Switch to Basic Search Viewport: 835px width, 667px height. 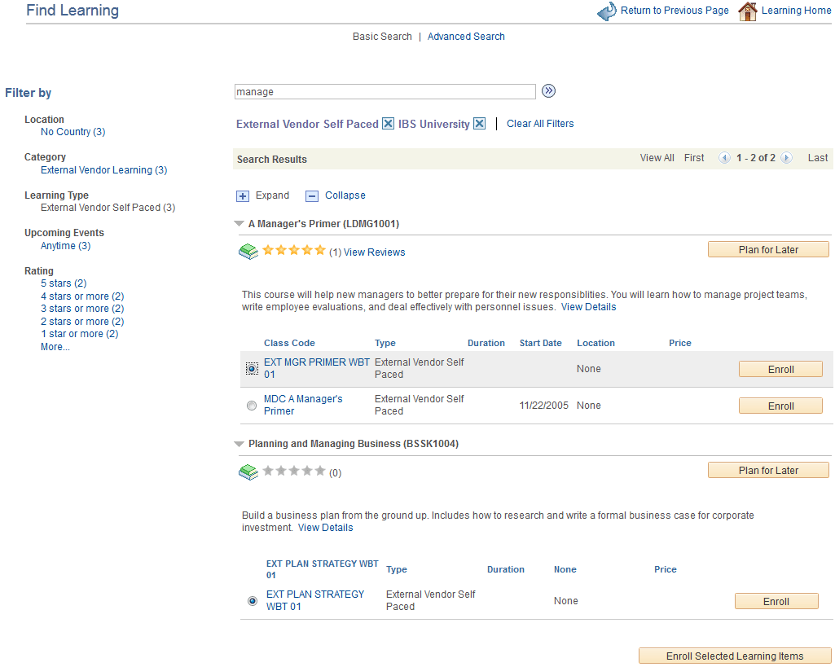[x=382, y=36]
